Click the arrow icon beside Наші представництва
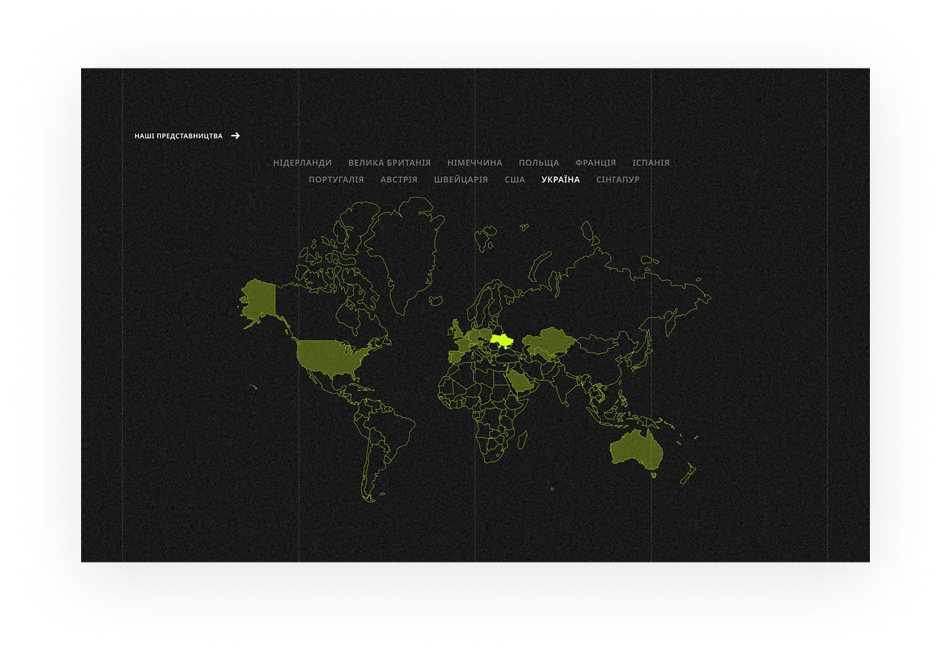 pyautogui.click(x=235, y=136)
